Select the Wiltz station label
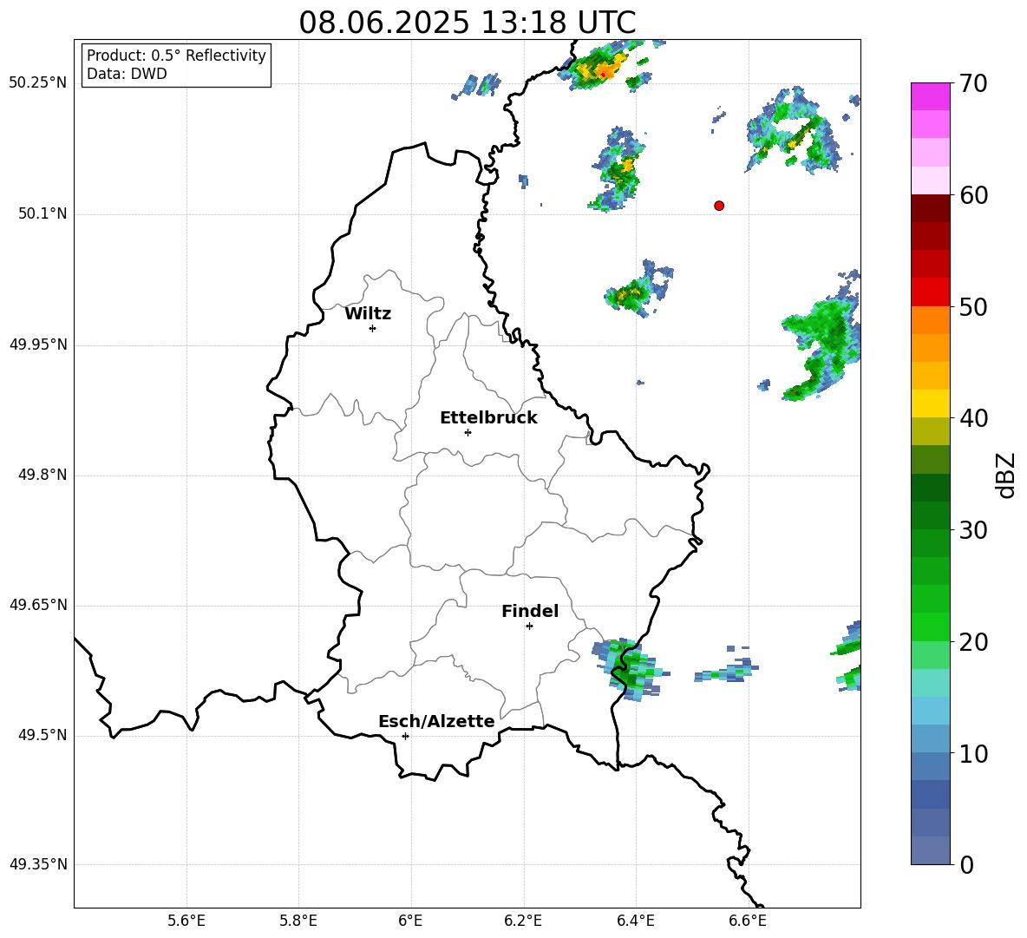Screen dimensions: 1027x938 coord(368,314)
